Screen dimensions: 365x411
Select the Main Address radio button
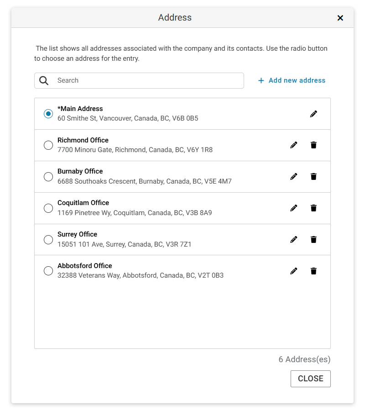(x=48, y=114)
